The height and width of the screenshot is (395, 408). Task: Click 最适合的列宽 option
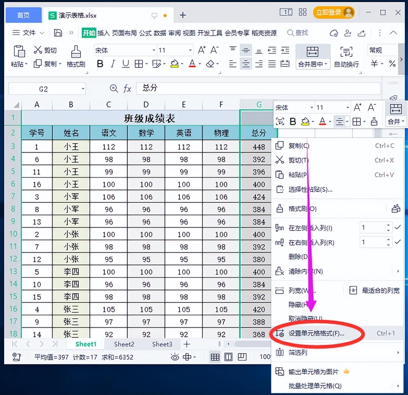click(x=380, y=291)
